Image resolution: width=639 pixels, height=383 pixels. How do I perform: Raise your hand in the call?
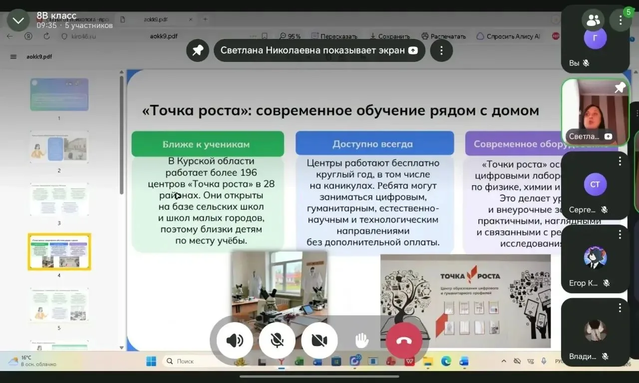pyautogui.click(x=361, y=341)
